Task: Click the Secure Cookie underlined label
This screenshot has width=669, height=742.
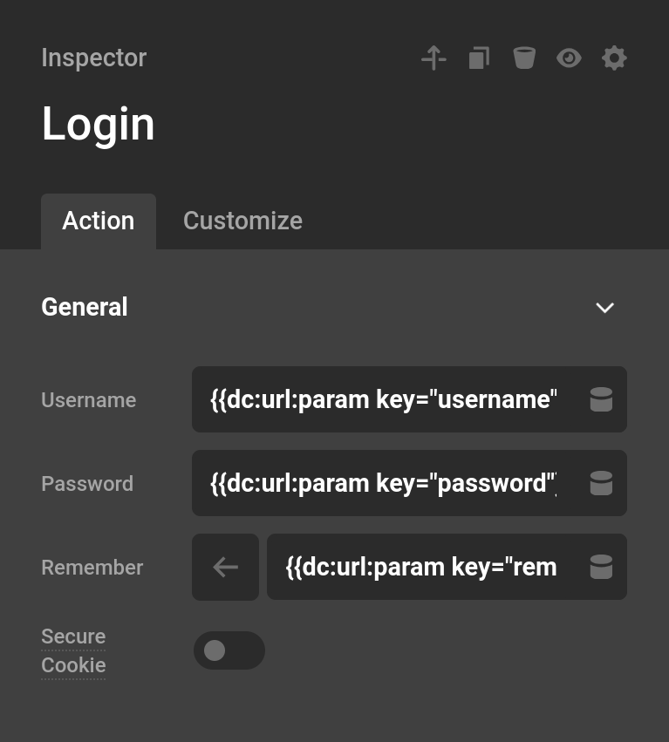Action: click(72, 650)
